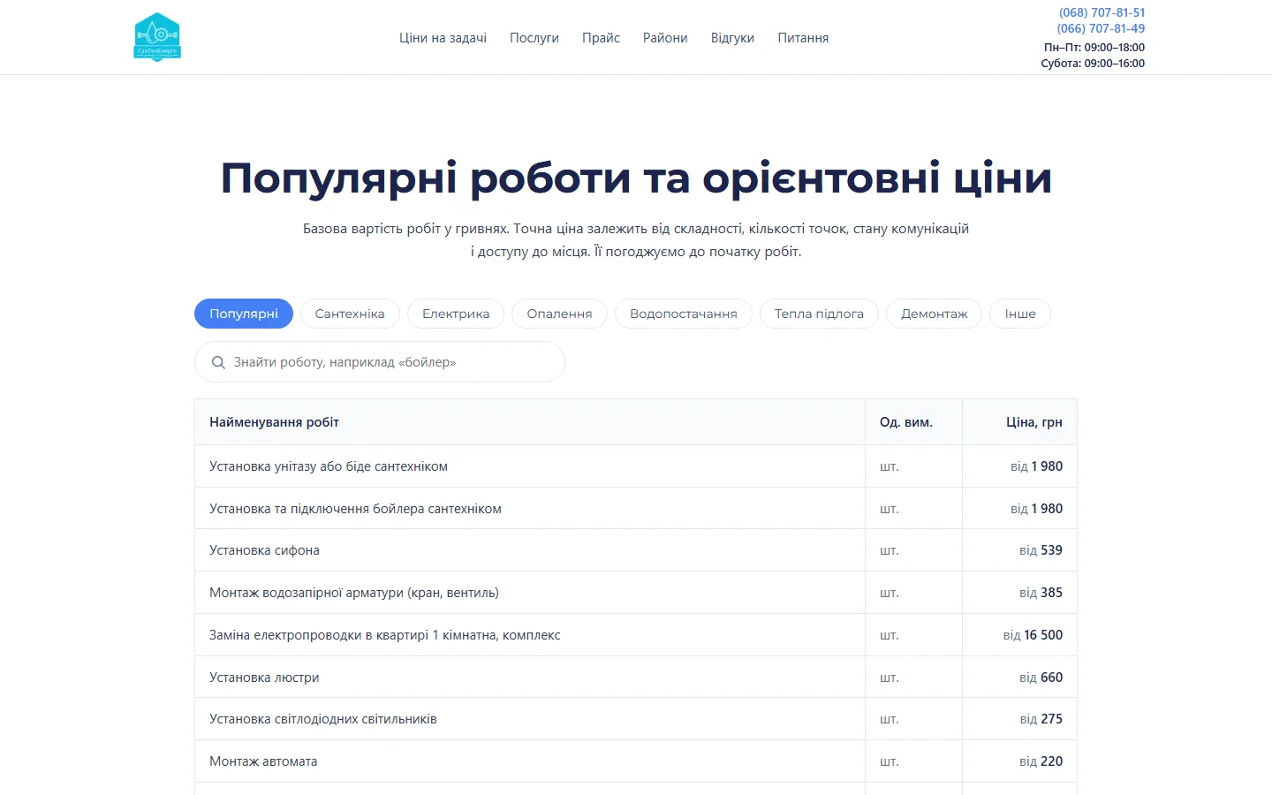1272x795 pixels.
Task: Navigate to "Райони" in the header
Action: click(665, 38)
